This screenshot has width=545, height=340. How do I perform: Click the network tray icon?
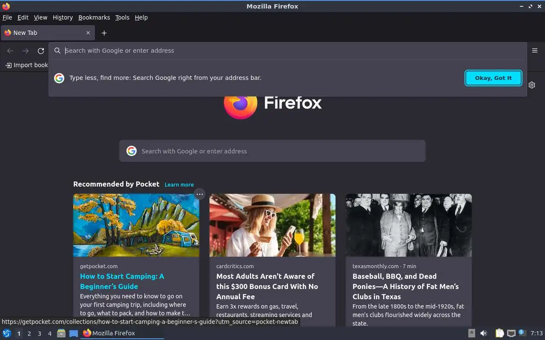pyautogui.click(x=511, y=333)
